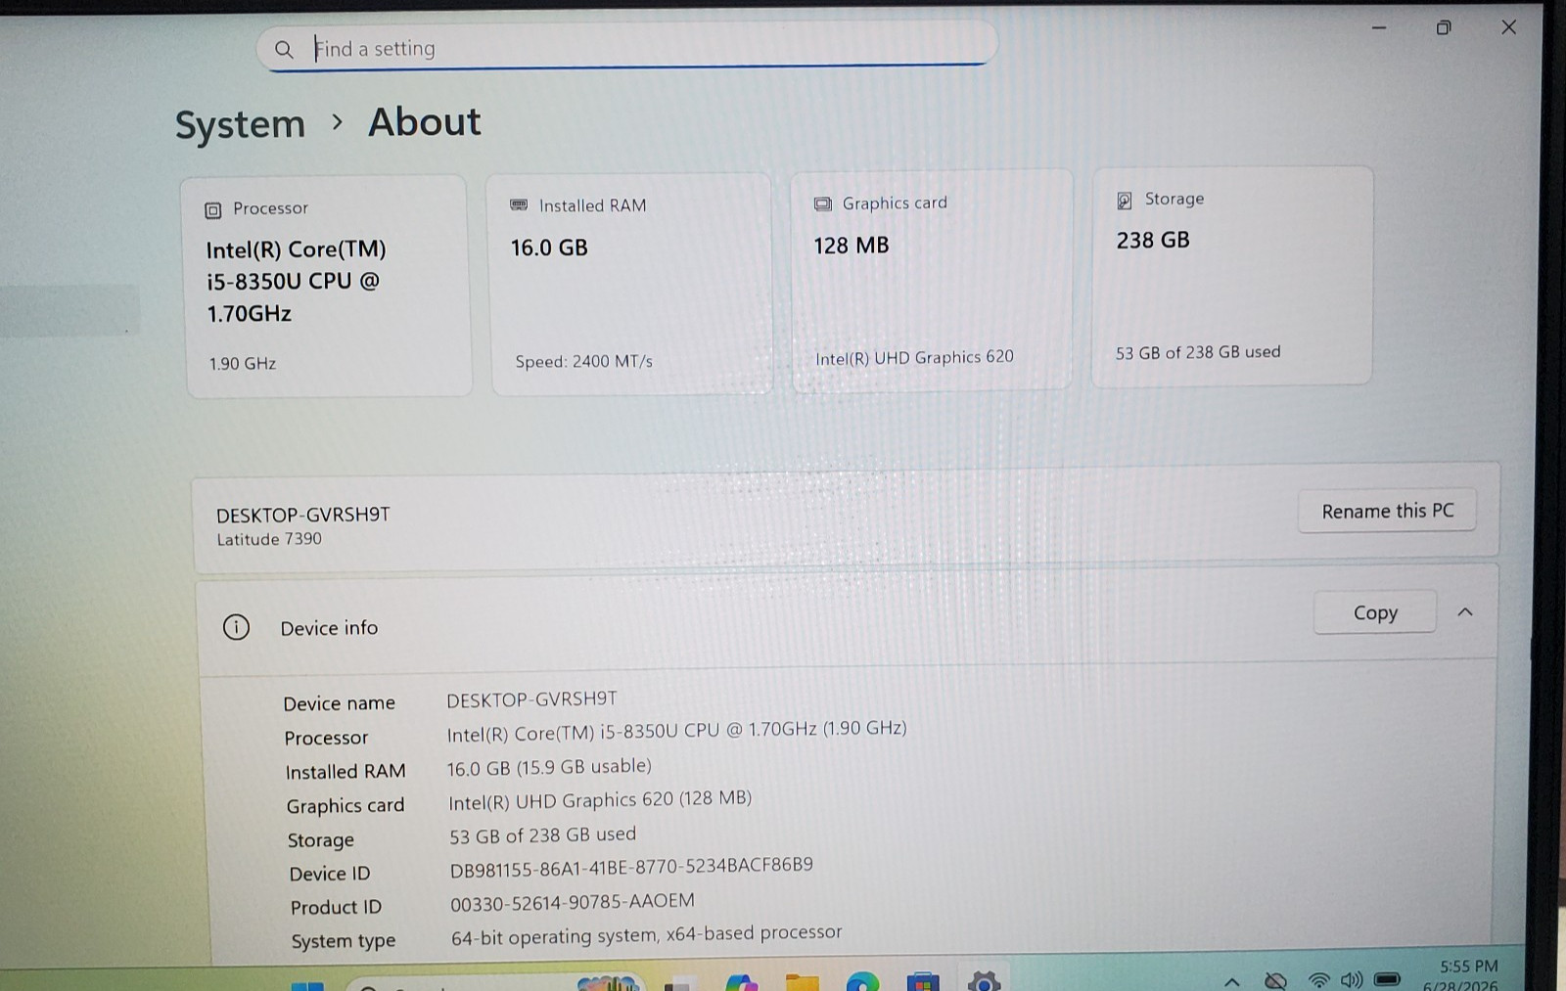Open File Explorer from the taskbar
This screenshot has width=1566, height=991.
click(x=802, y=981)
